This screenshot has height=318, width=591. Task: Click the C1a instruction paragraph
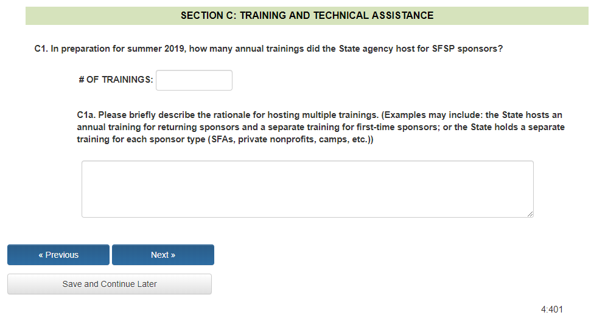pyautogui.click(x=321, y=127)
